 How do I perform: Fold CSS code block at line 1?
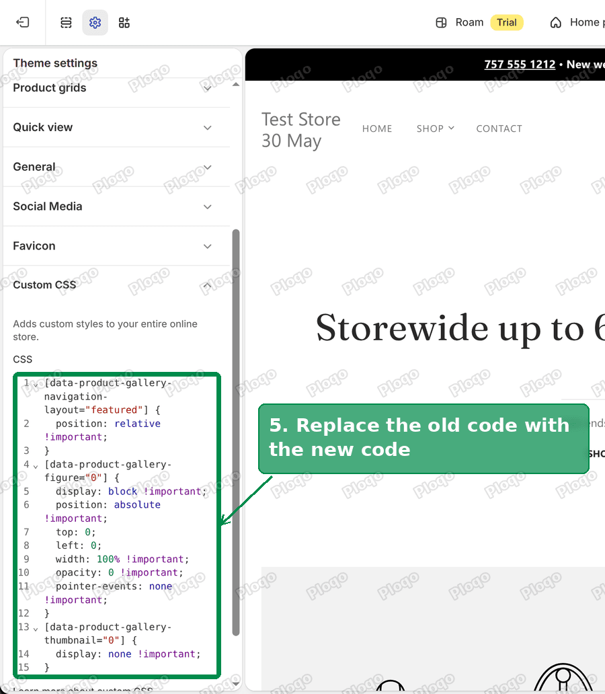(36, 385)
